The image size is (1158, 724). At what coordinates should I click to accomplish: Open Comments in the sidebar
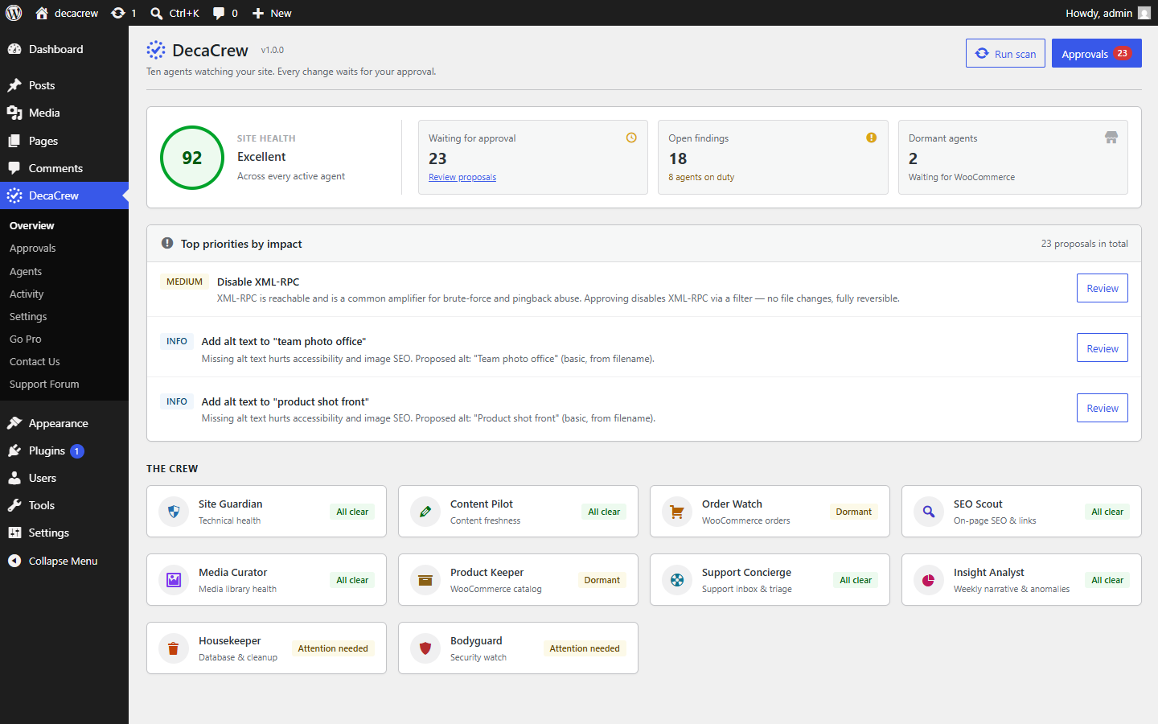click(x=64, y=168)
